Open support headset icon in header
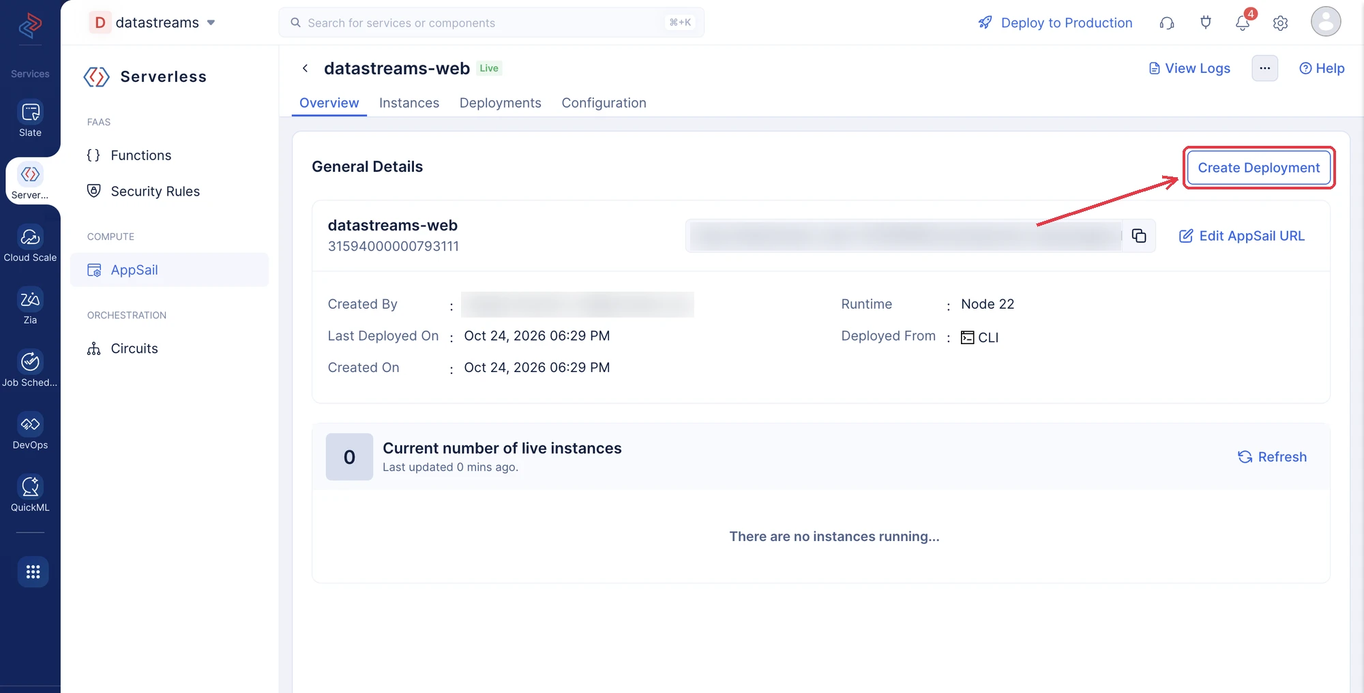 [1167, 23]
